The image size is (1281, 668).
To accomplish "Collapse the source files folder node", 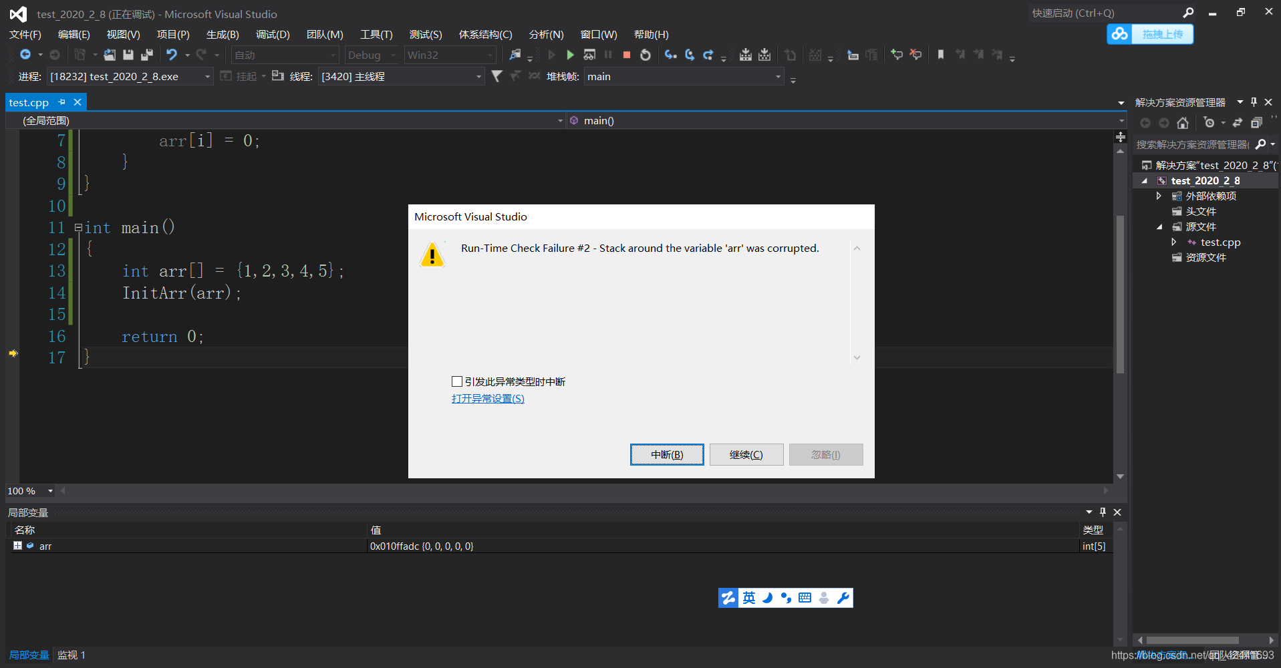I will coord(1159,227).
